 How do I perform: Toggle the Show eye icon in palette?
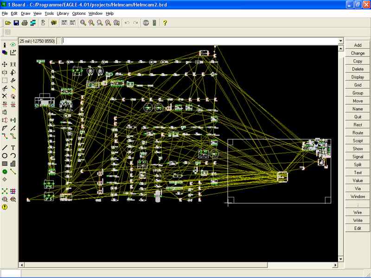pos(13,45)
